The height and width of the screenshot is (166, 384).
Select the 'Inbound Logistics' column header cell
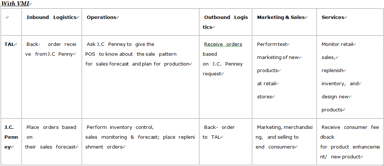coord(52,22)
